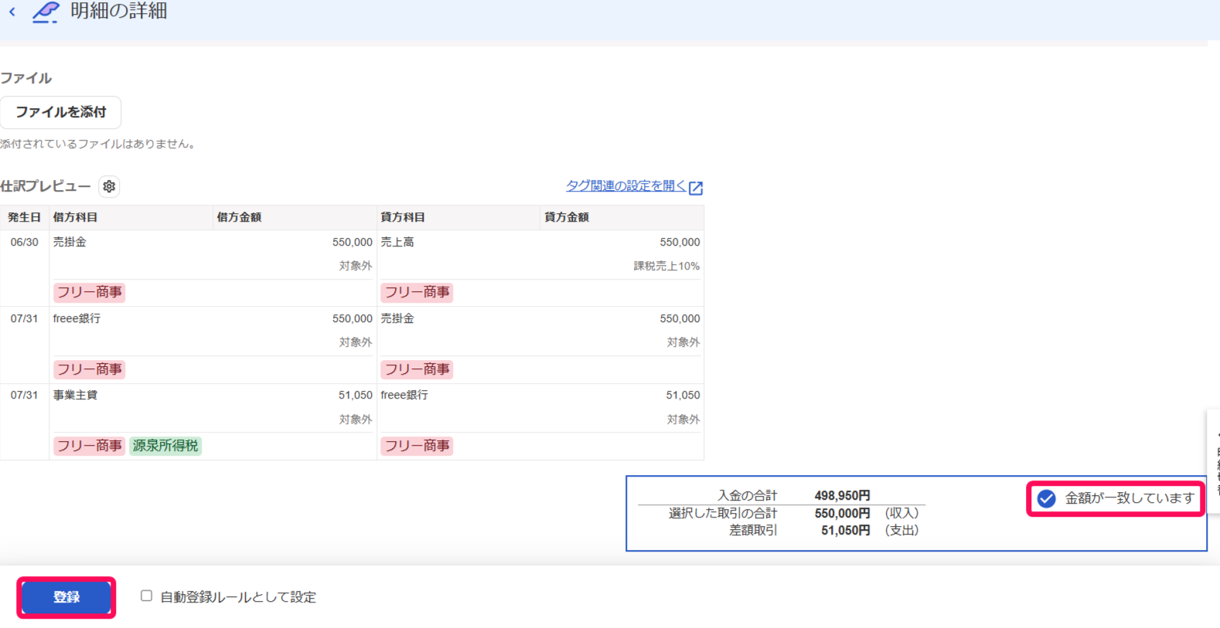Enable 自動登録ルールとして設定 checkbox
Viewport: 1220px width, 628px height.
(x=146, y=596)
